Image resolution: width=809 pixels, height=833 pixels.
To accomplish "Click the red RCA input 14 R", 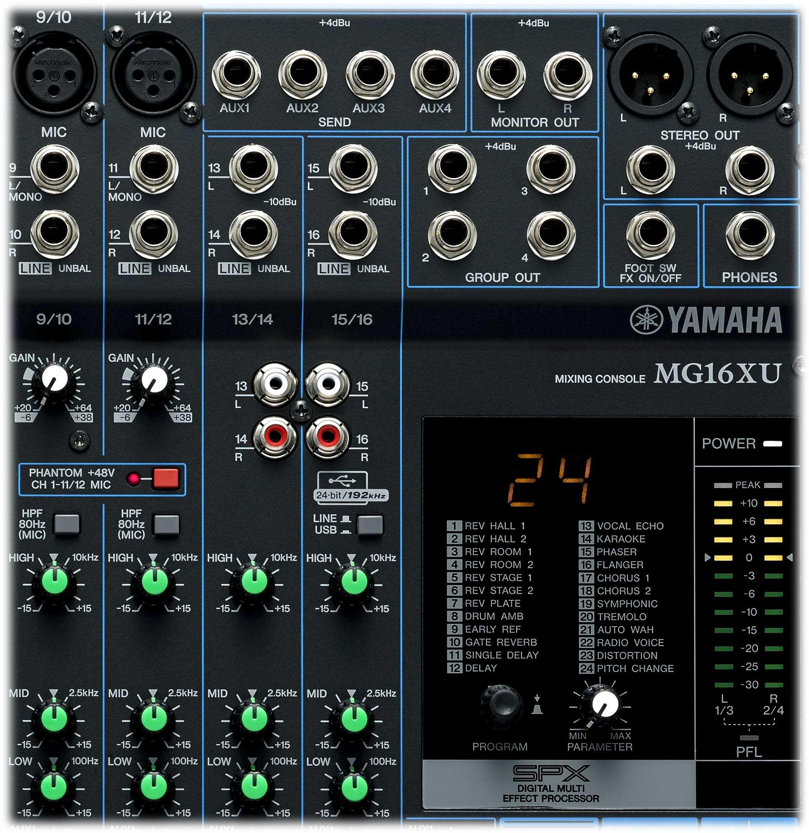I will tap(275, 437).
